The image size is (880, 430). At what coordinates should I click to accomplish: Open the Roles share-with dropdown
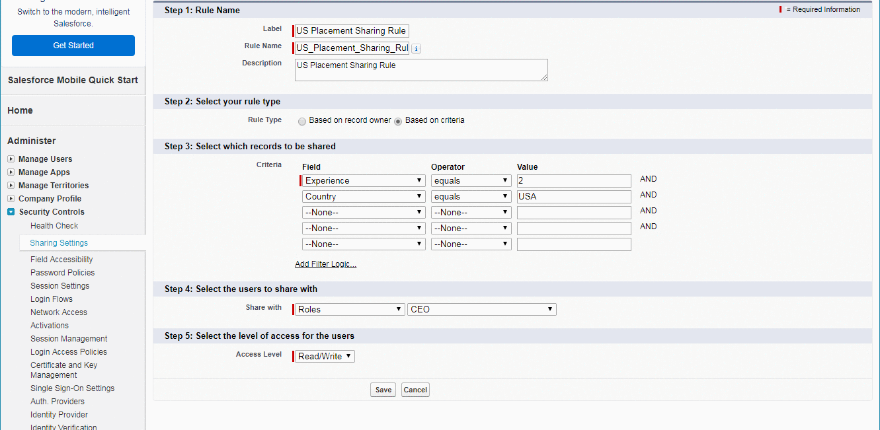(350, 309)
